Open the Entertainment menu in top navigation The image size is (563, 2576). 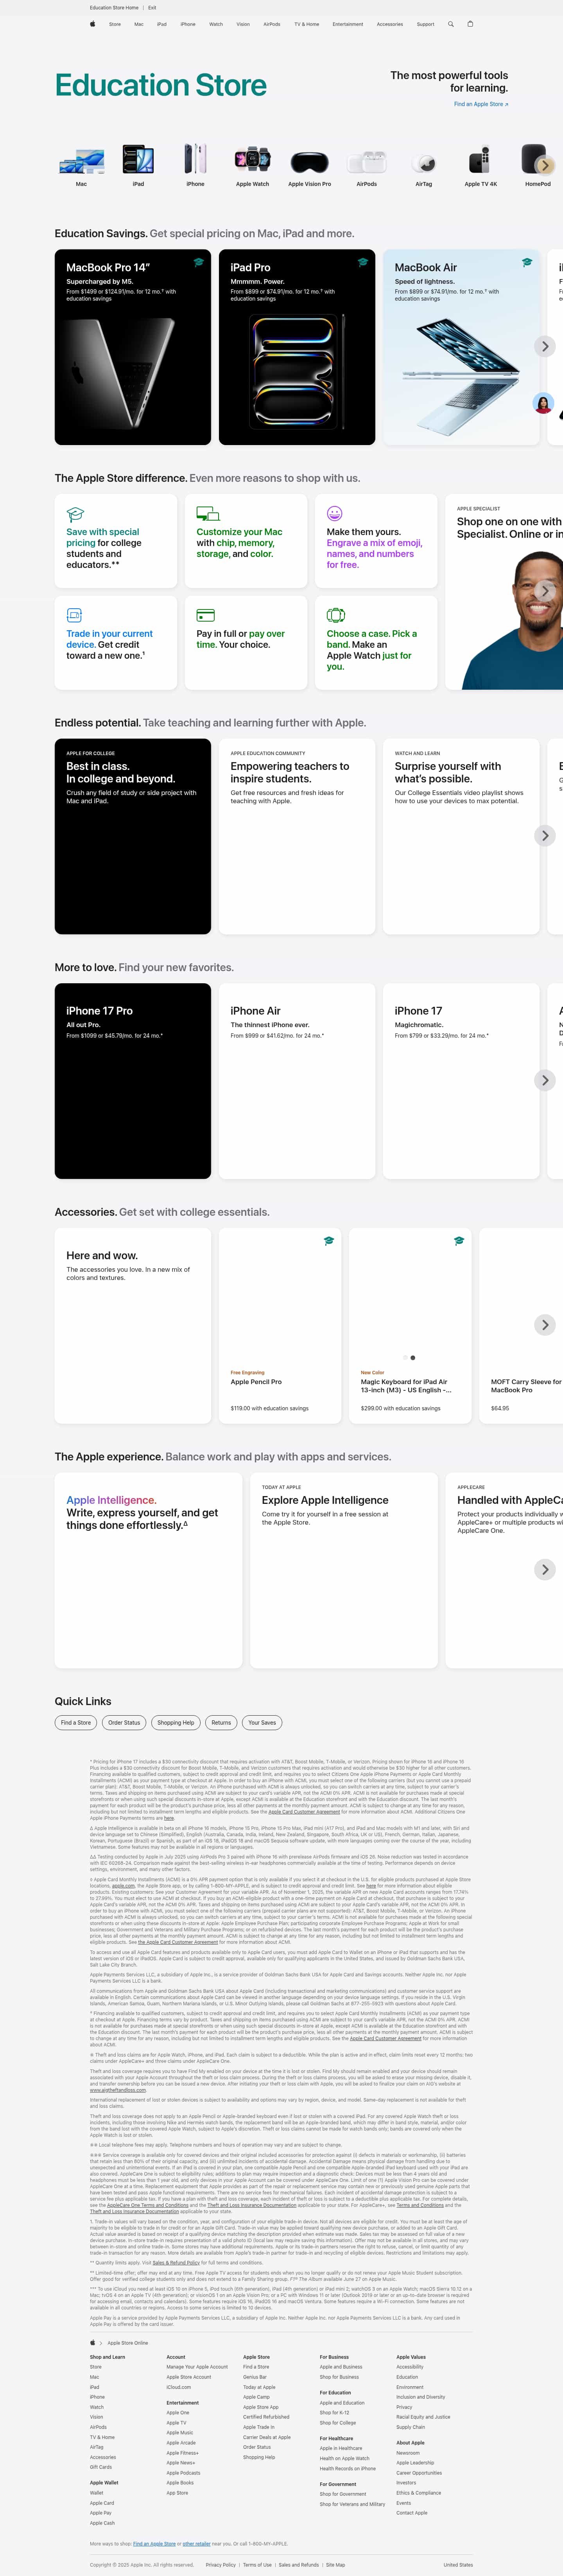[348, 24]
